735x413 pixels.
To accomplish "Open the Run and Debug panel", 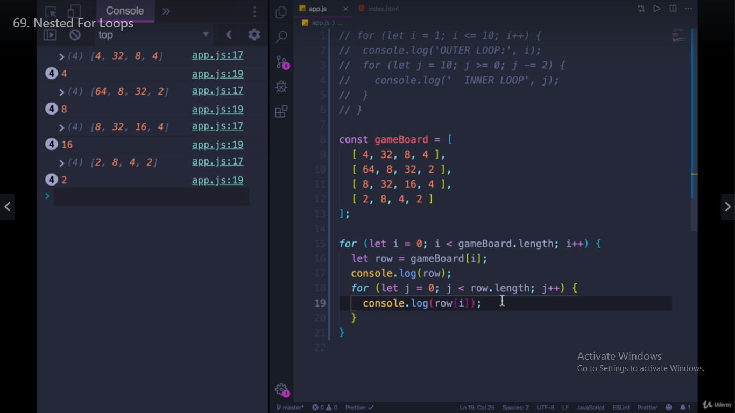I will (280, 86).
